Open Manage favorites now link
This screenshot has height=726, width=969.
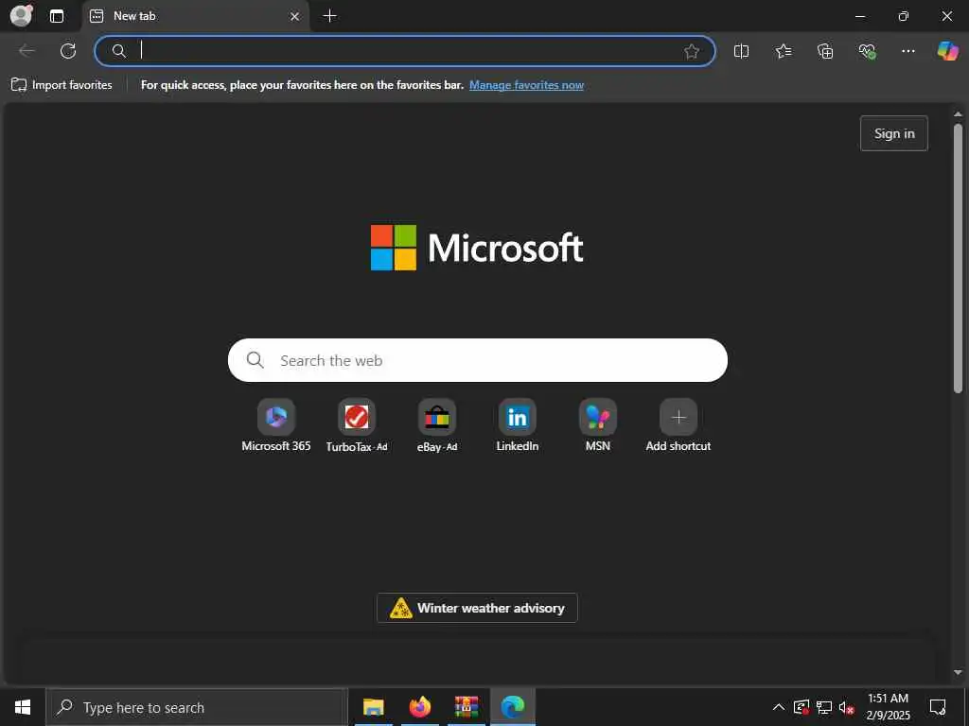click(526, 85)
